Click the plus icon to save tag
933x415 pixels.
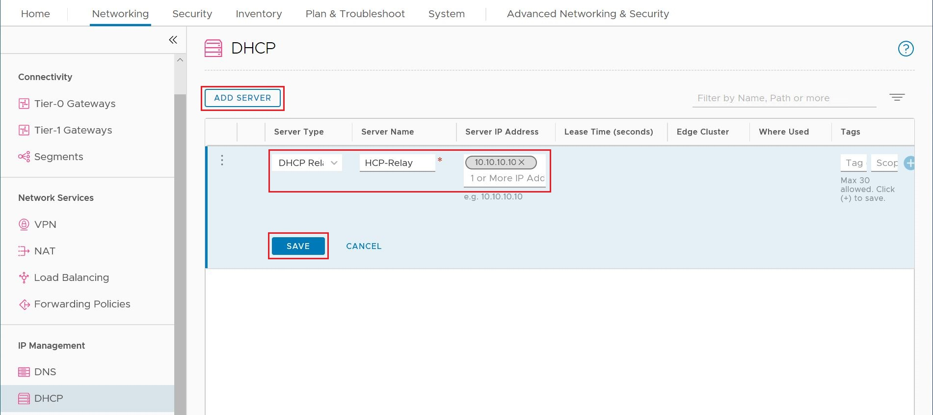(x=909, y=163)
